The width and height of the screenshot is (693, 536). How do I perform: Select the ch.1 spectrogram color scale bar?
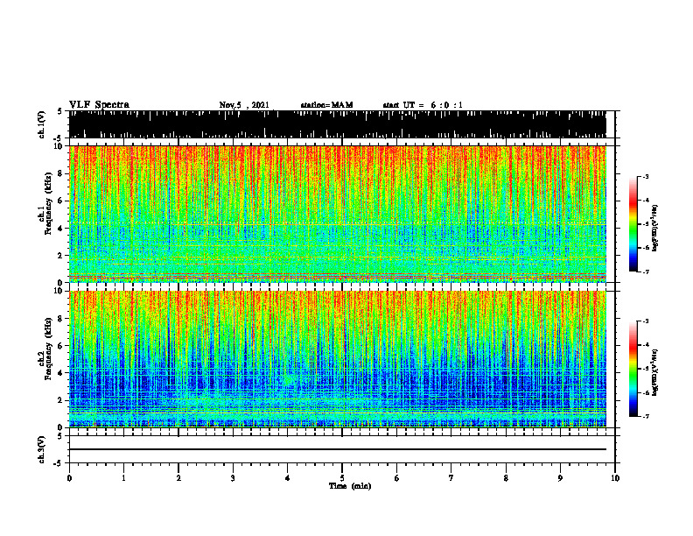pyautogui.click(x=633, y=224)
